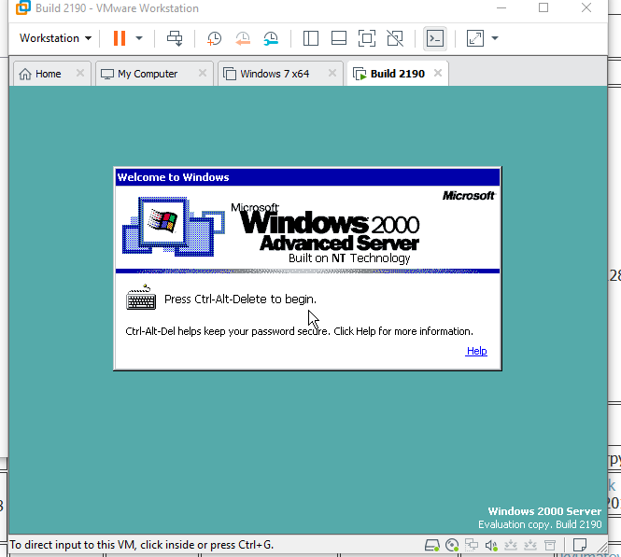Enter full screen mode
Screen dimensions: 621x557
pos(367,38)
